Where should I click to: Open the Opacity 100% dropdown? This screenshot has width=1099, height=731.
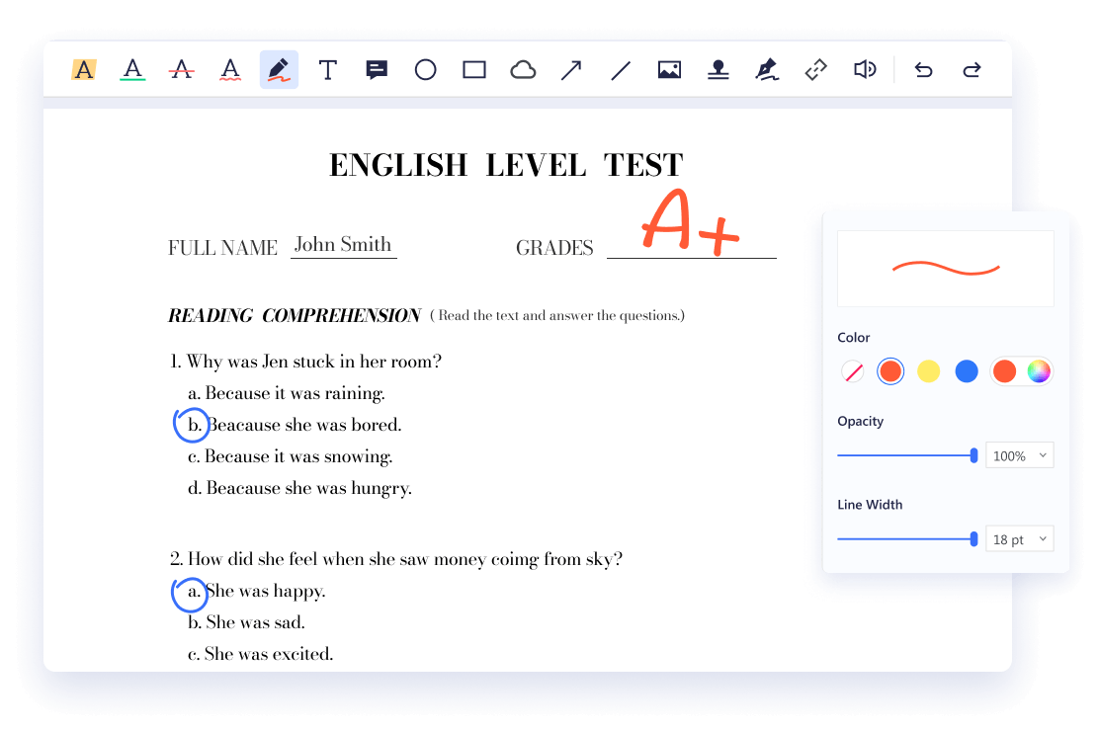(x=1019, y=455)
